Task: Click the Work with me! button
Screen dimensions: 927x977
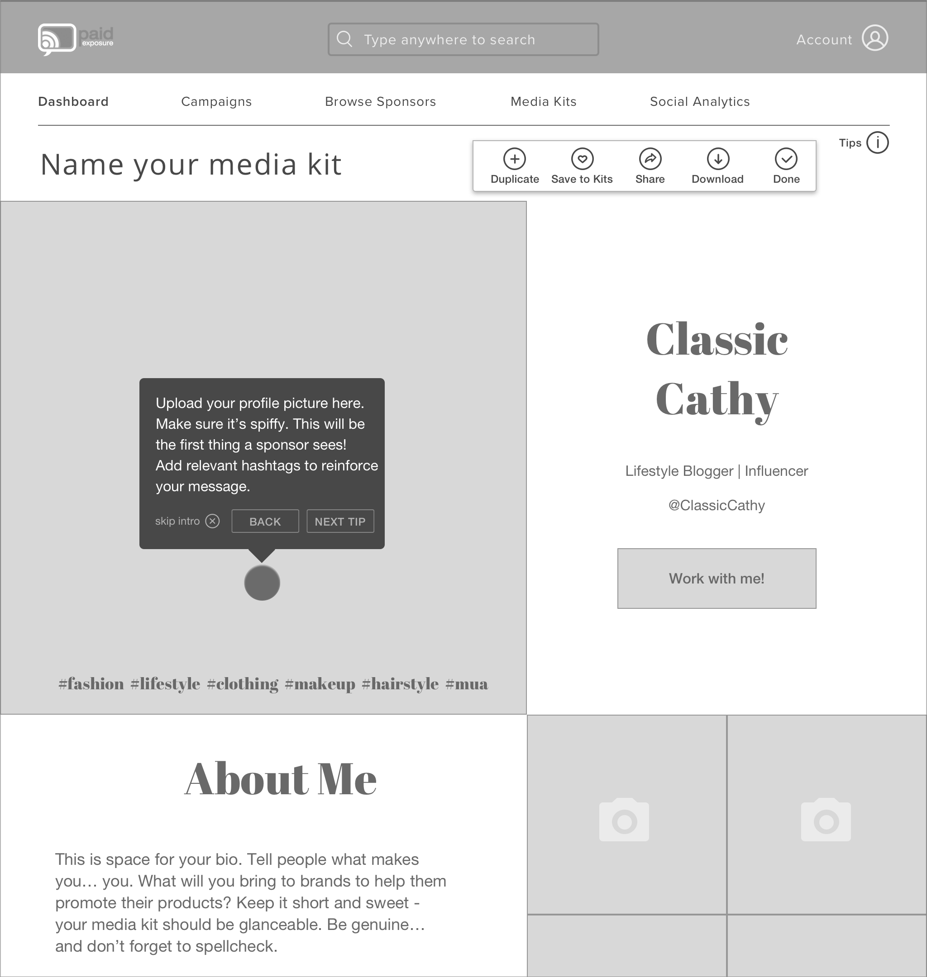Action: coord(716,578)
